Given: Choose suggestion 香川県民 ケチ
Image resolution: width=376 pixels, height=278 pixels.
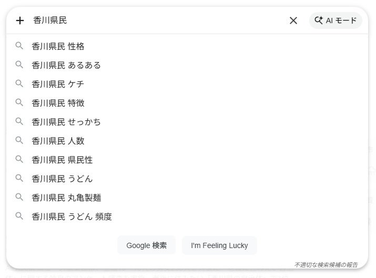Looking at the screenshot, I should pyautogui.click(x=58, y=84).
